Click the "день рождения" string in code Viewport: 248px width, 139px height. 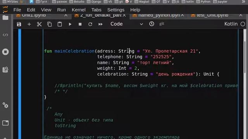click(176, 74)
